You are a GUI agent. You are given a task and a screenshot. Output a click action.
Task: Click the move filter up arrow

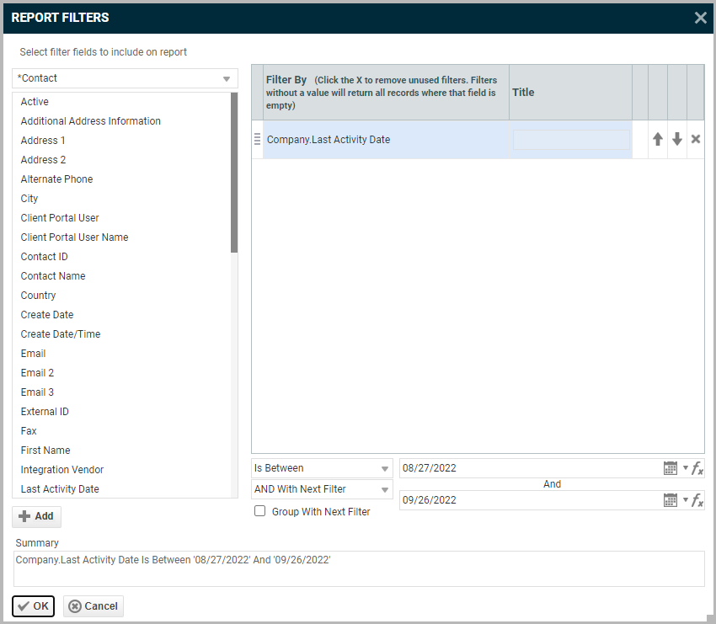(x=658, y=140)
